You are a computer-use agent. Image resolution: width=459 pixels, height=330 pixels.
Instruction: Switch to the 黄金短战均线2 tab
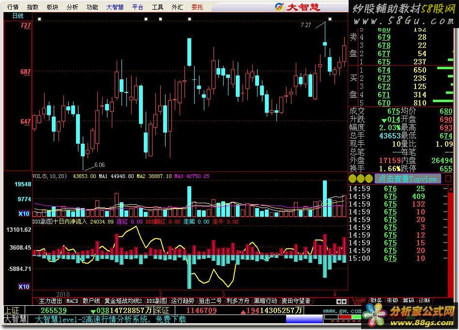[x=123, y=301]
